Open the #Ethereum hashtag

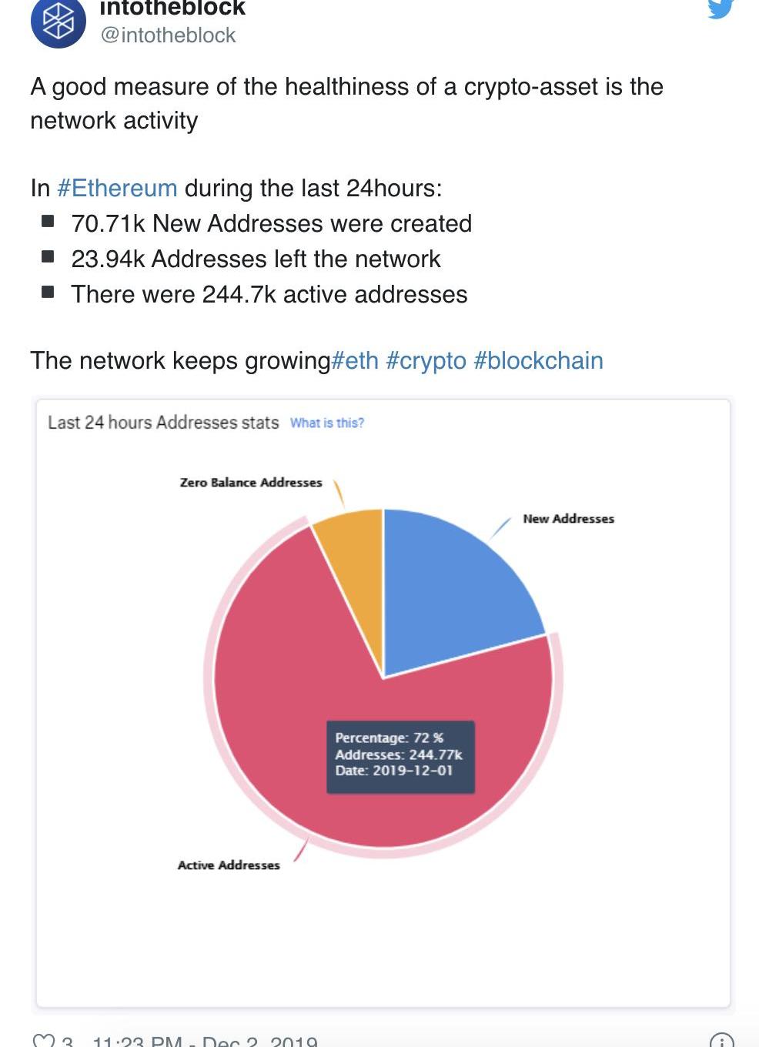tap(117, 188)
